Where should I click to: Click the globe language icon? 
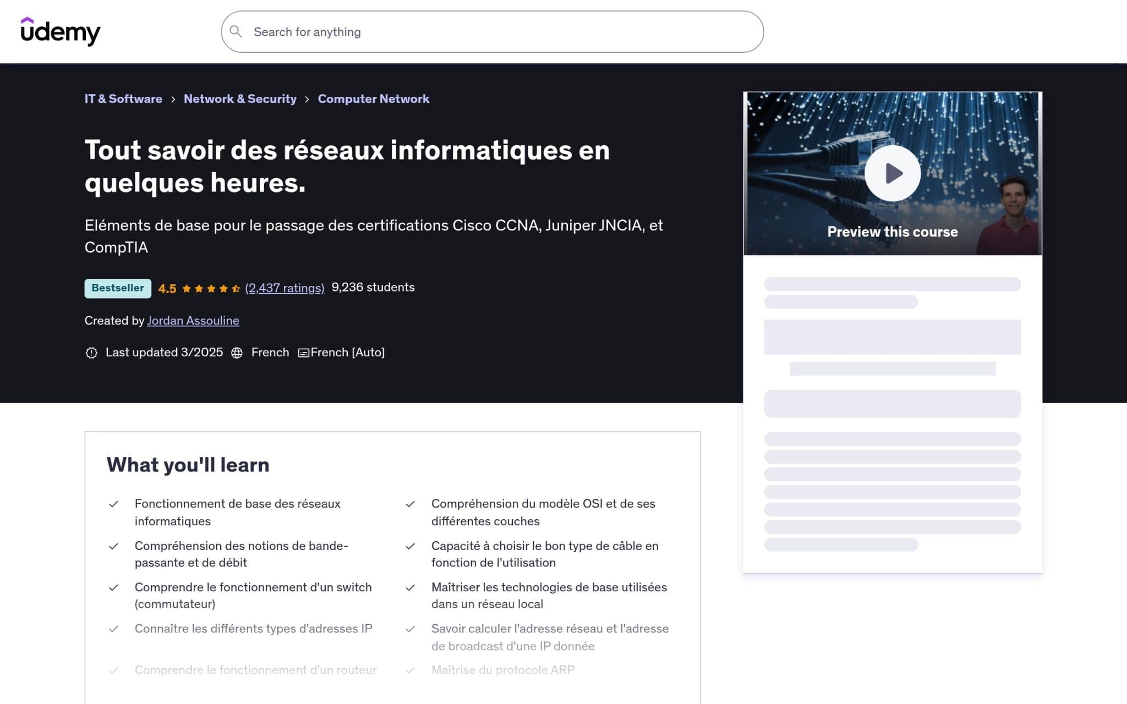coord(237,353)
